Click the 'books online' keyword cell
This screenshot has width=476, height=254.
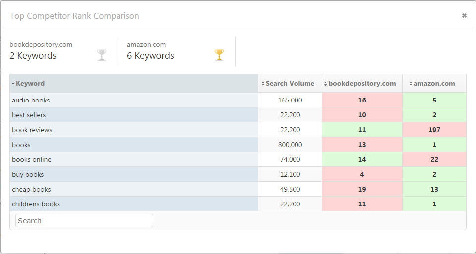[32, 159]
